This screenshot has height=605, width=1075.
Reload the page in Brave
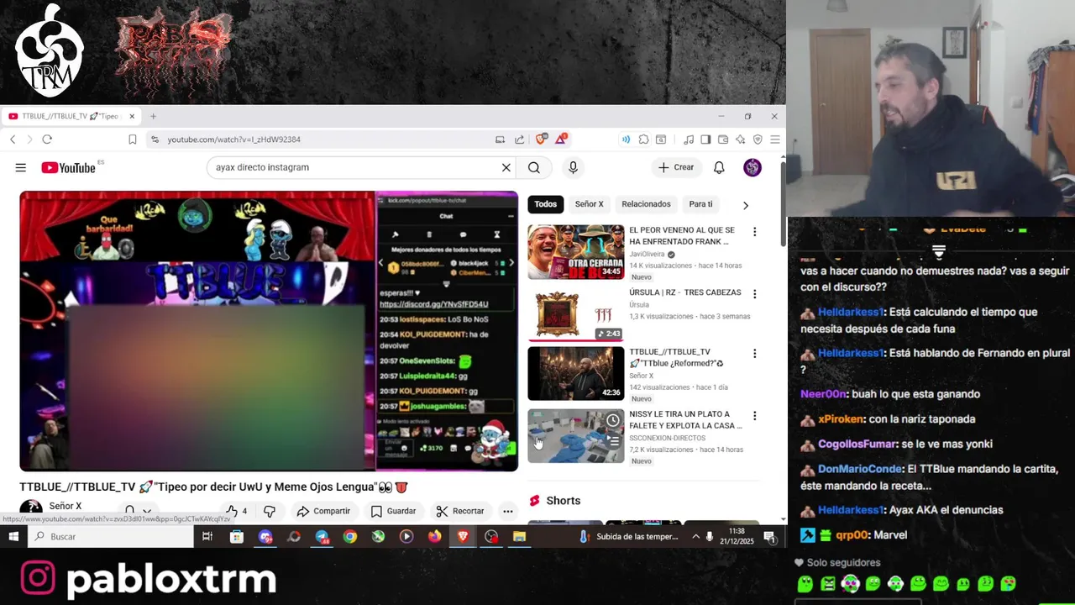pos(47,139)
